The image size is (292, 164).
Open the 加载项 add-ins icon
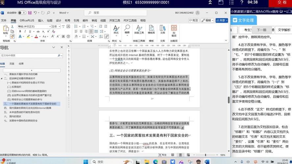174,31
